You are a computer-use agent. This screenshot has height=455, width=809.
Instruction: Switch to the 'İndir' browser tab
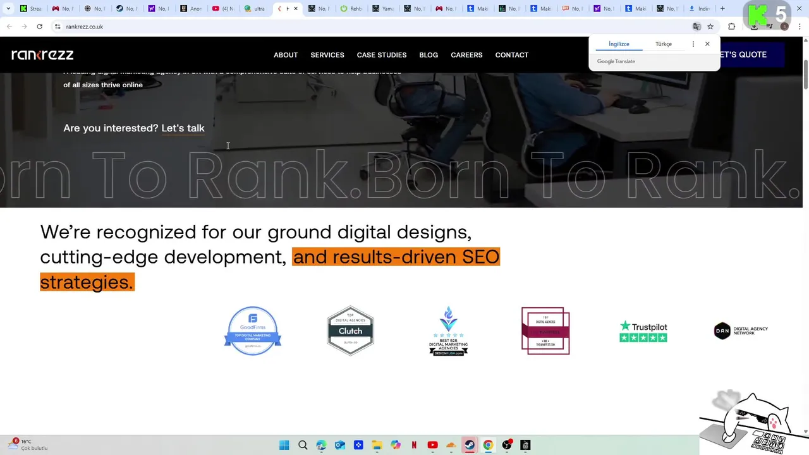point(700,9)
